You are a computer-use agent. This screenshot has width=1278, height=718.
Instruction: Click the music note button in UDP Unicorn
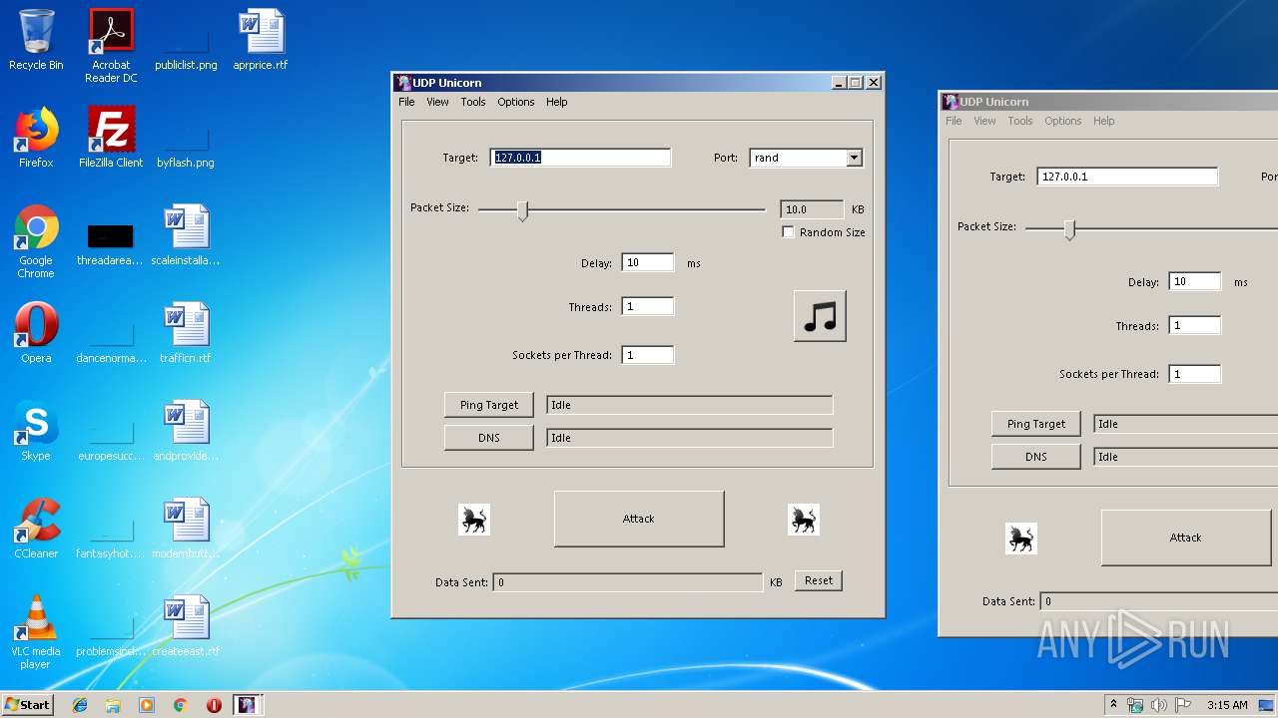[820, 316]
